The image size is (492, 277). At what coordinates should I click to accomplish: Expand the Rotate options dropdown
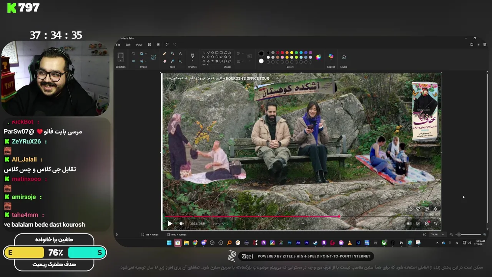[x=146, y=53]
